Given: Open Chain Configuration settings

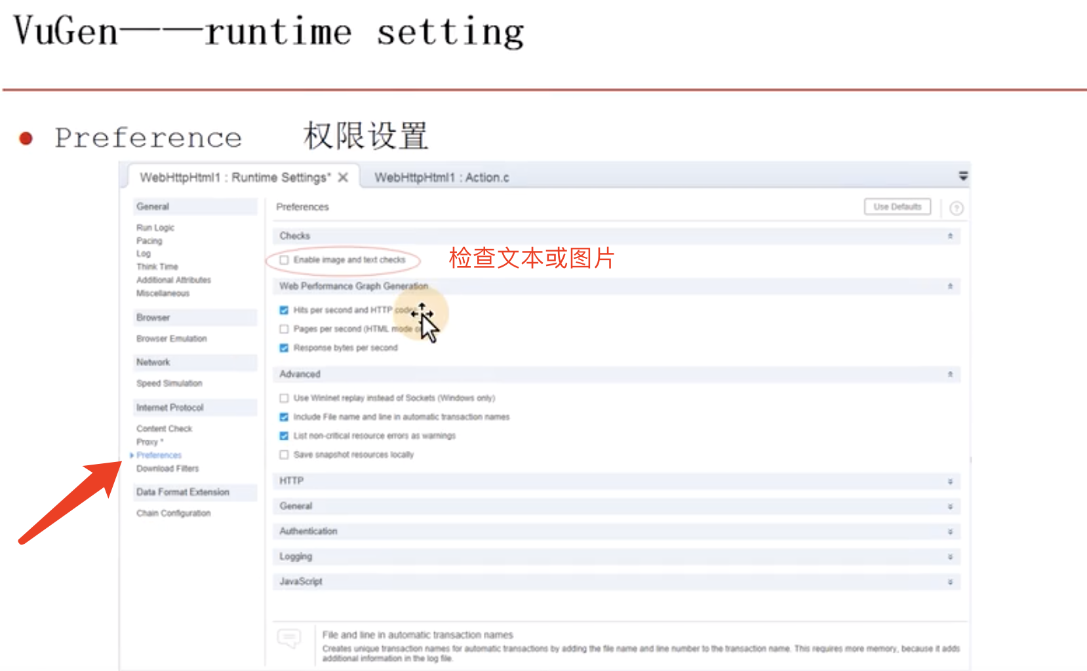Looking at the screenshot, I should click(x=174, y=513).
